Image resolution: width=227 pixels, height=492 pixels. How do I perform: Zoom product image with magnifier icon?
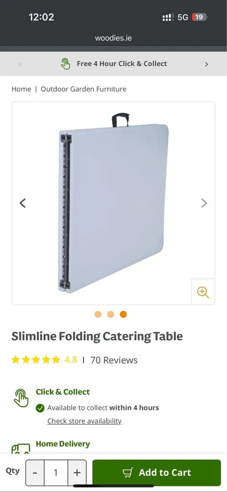(203, 292)
